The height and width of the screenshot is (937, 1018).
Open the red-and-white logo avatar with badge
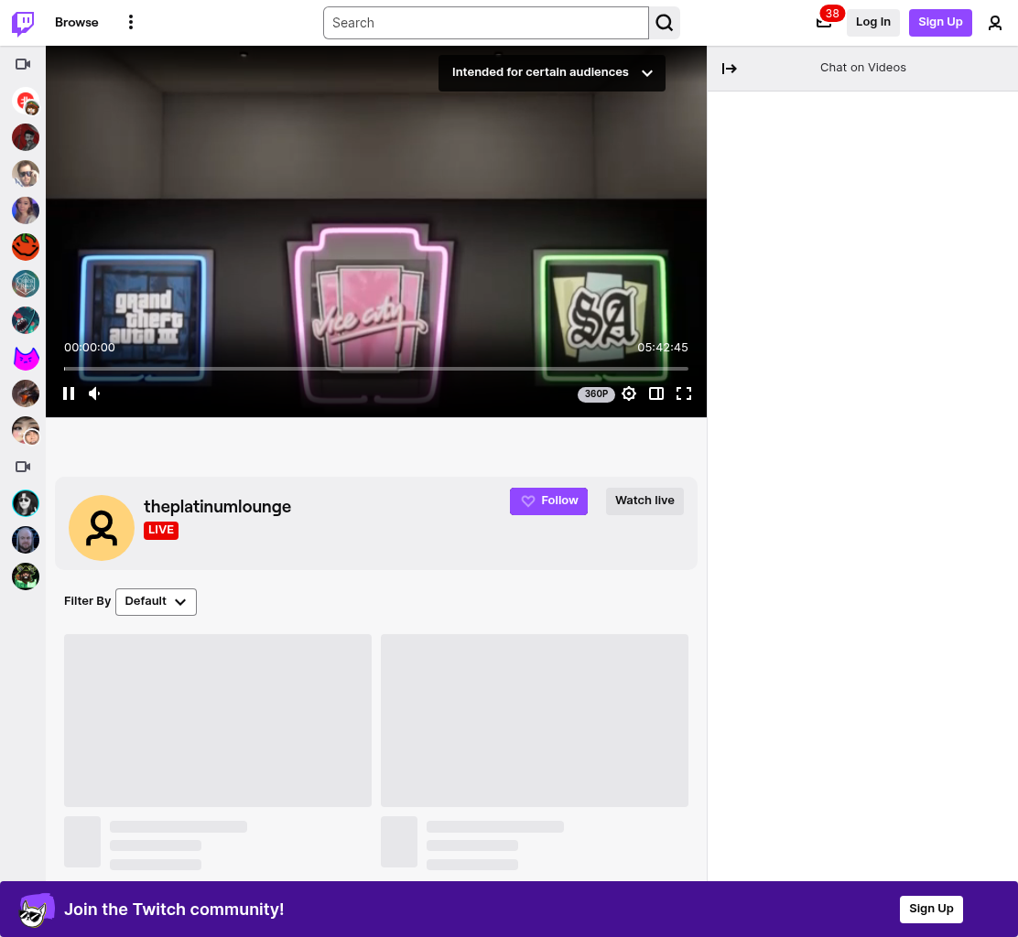26,102
